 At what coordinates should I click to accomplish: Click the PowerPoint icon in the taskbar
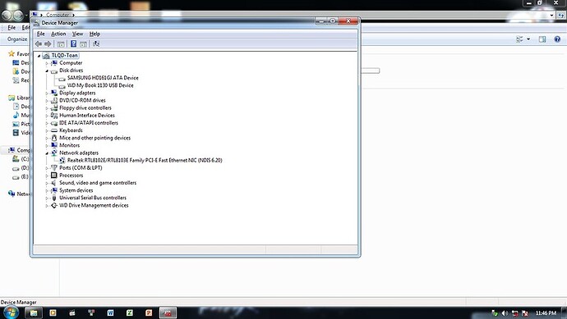pos(149,312)
